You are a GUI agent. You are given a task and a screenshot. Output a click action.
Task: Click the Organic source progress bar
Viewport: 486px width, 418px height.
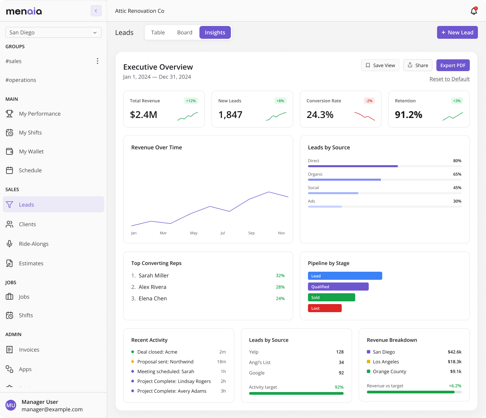(x=385, y=180)
